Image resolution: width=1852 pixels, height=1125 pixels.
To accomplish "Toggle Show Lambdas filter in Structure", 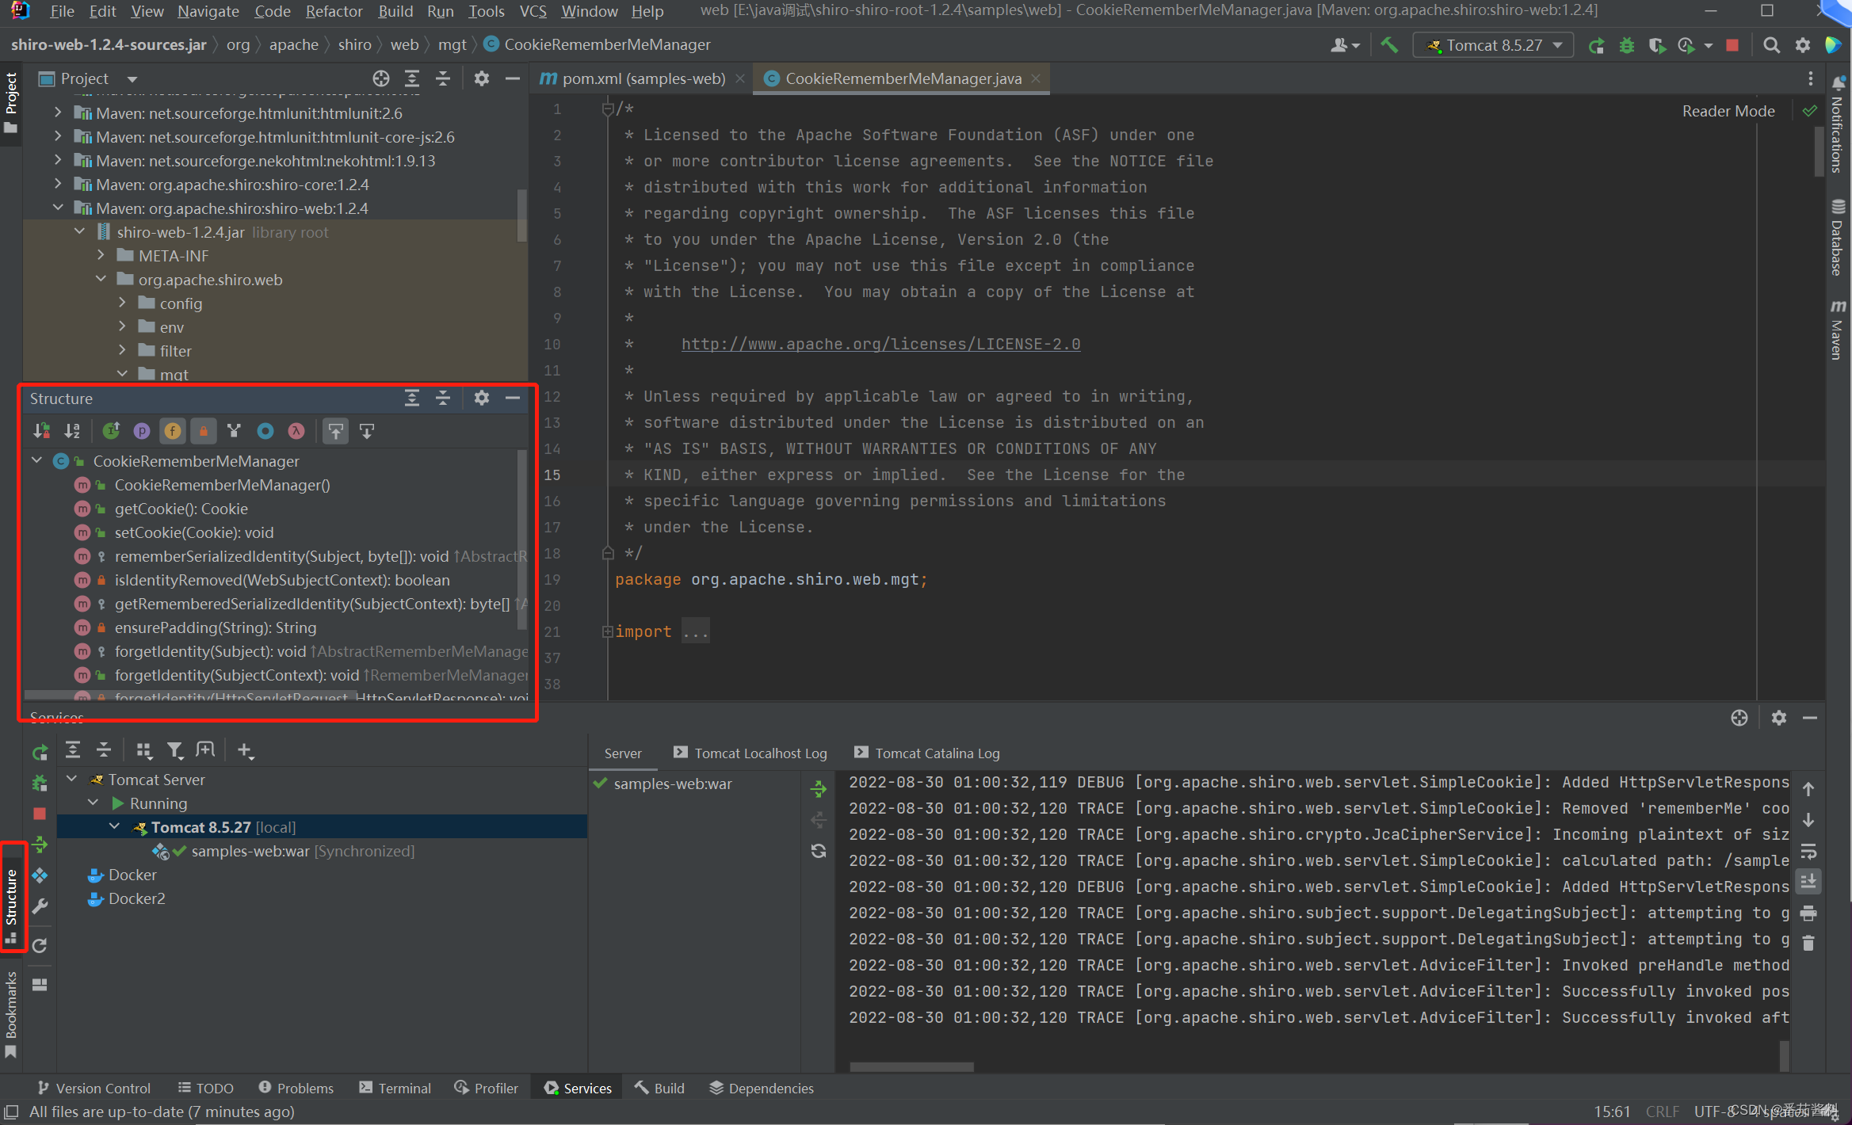I will click(x=296, y=431).
